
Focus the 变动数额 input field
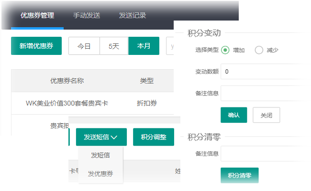[x=266, y=72]
